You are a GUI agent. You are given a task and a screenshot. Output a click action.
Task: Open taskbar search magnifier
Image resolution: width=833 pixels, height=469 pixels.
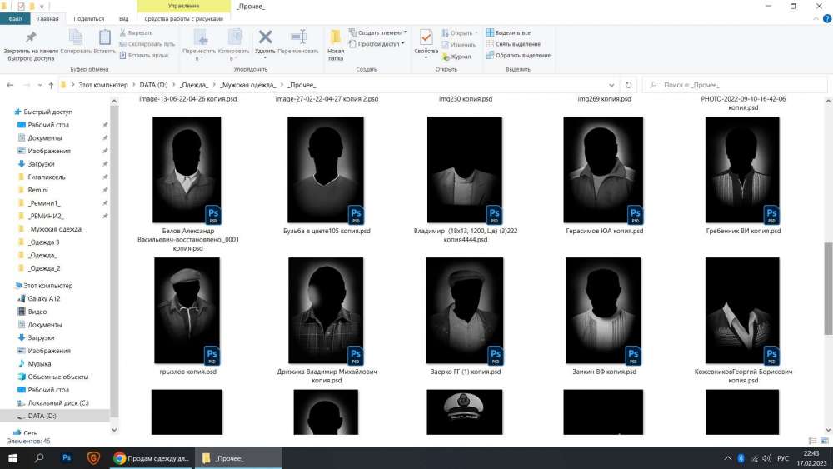pos(39,458)
